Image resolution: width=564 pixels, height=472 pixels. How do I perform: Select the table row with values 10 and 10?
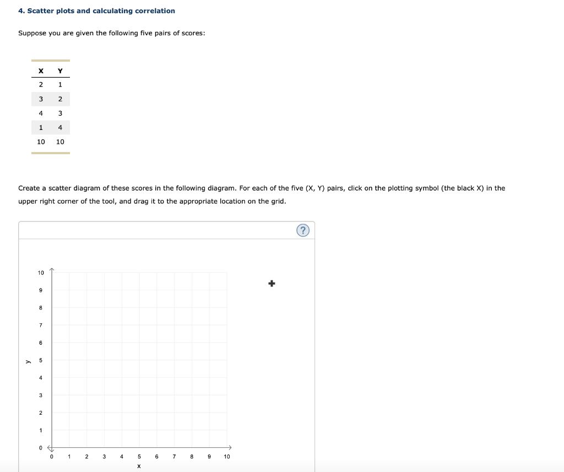pos(50,142)
